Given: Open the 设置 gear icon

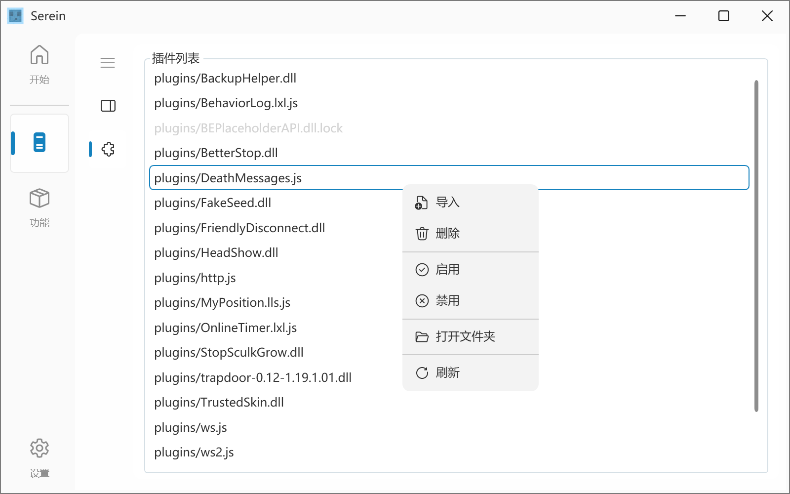Looking at the screenshot, I should click(39, 448).
